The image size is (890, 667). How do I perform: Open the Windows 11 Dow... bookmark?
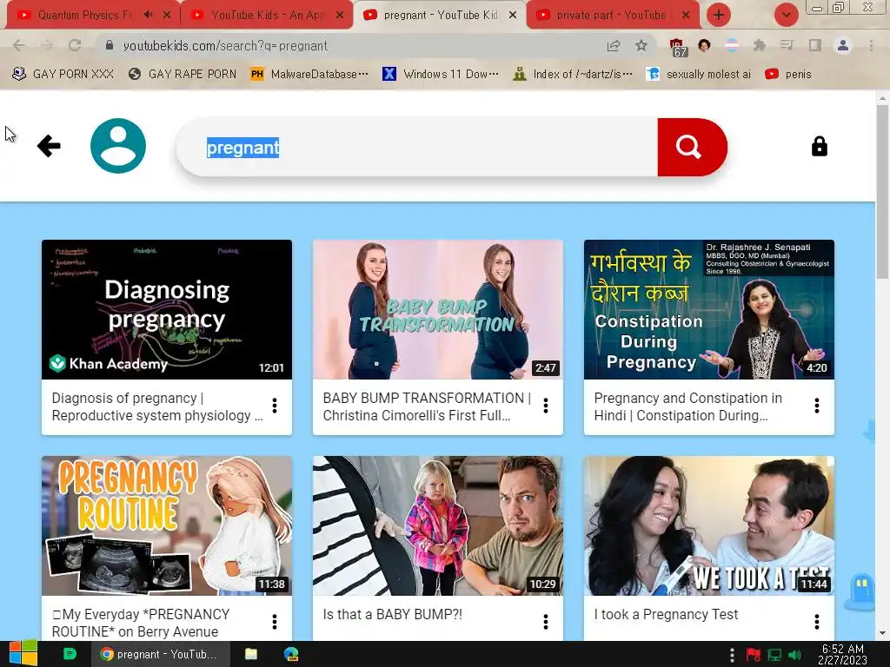point(441,74)
